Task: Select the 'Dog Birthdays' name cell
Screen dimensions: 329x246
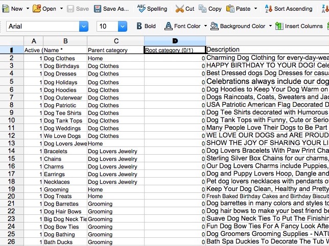Action: (x=65, y=66)
